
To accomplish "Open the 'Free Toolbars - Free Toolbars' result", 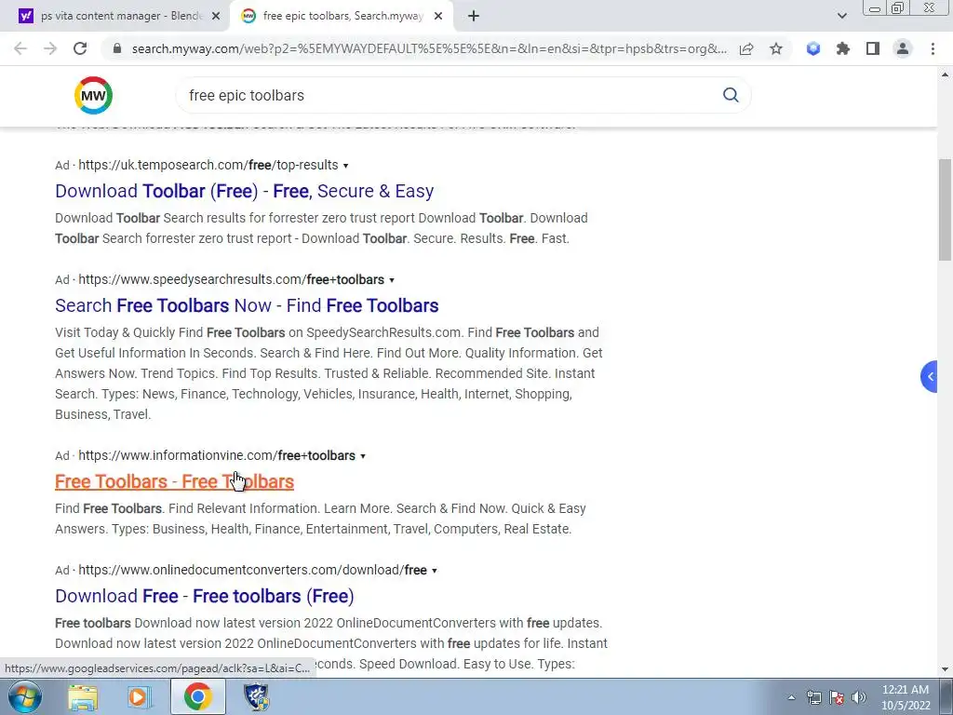I will pyautogui.click(x=174, y=481).
